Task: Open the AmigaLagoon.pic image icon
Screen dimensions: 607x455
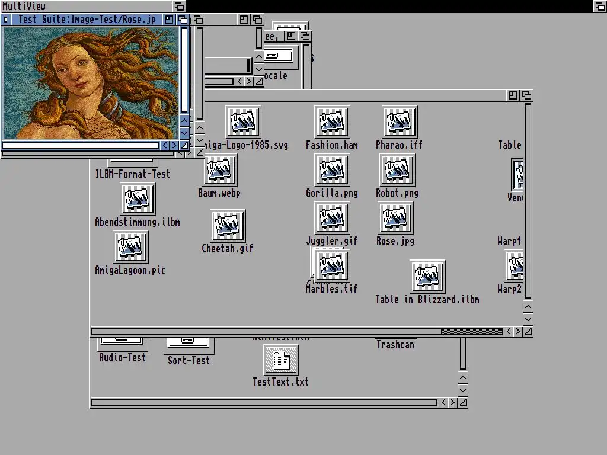Action: [x=130, y=247]
